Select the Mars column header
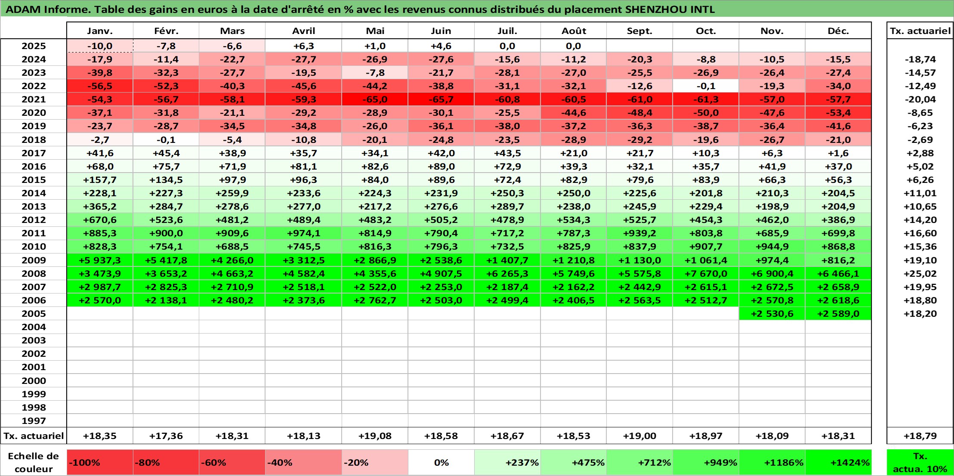The width and height of the screenshot is (954, 476). (x=232, y=31)
